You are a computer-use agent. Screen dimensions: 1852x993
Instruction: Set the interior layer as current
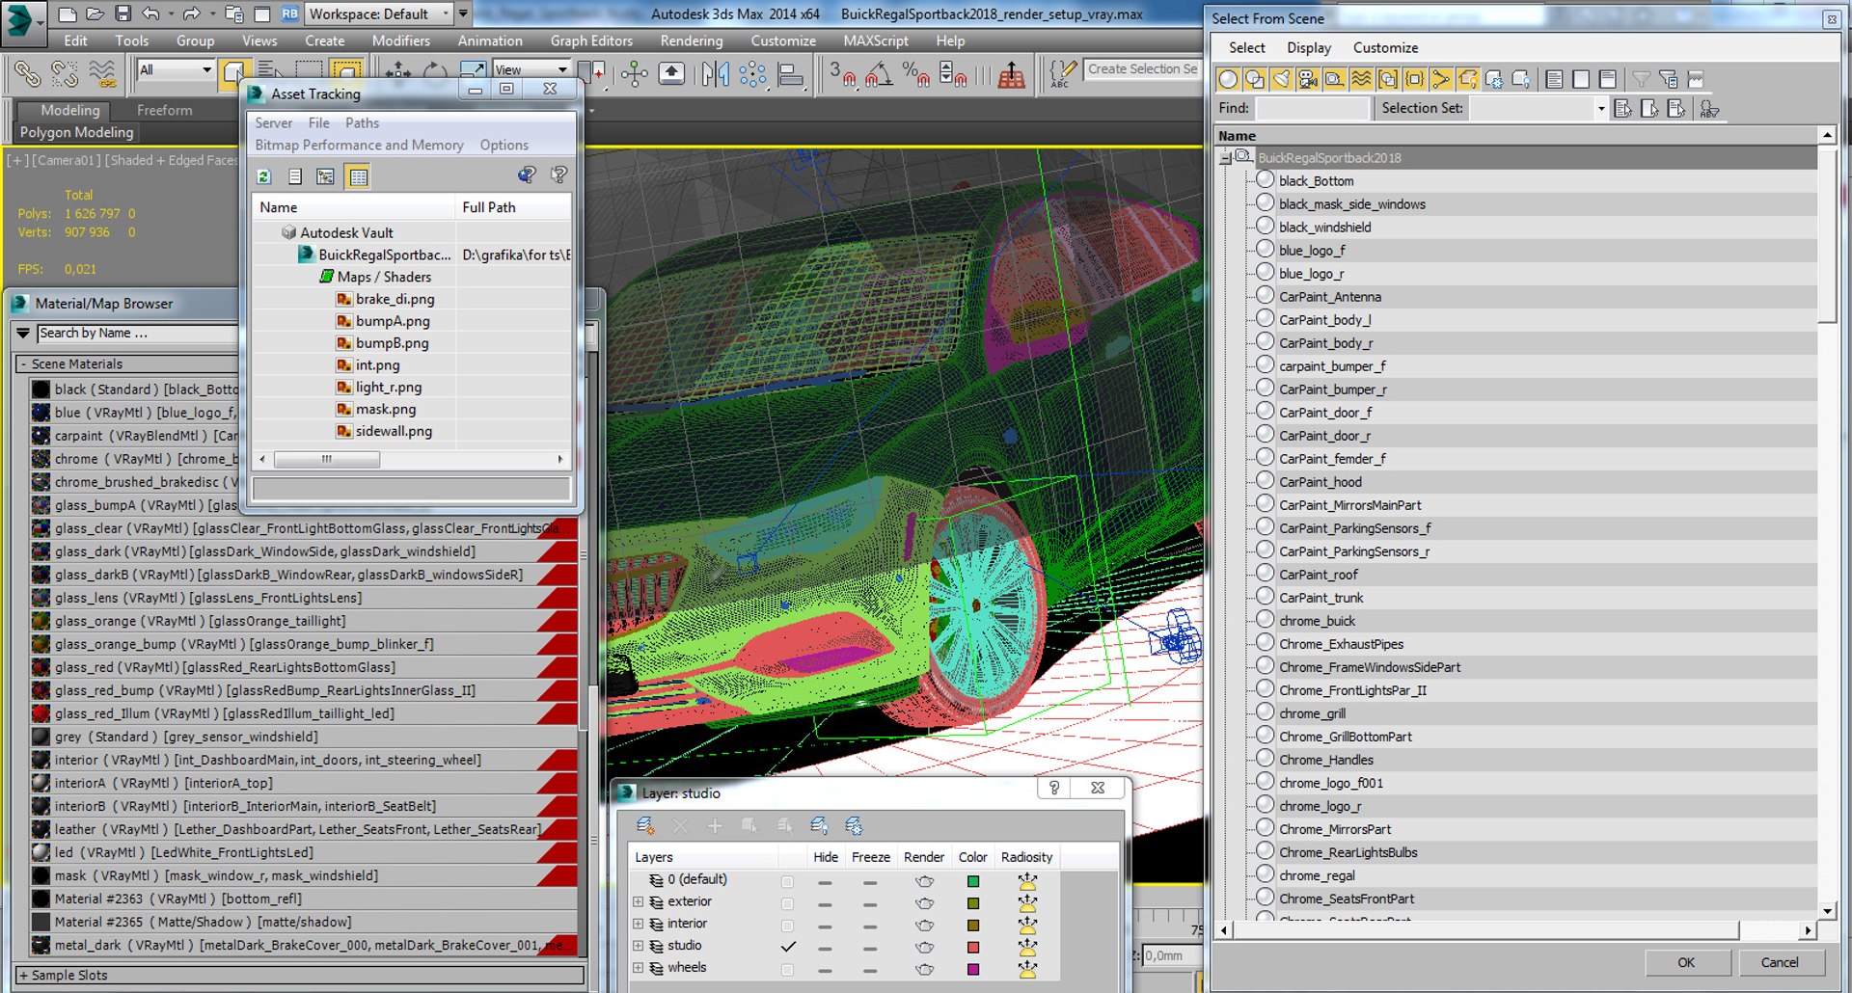(x=788, y=925)
